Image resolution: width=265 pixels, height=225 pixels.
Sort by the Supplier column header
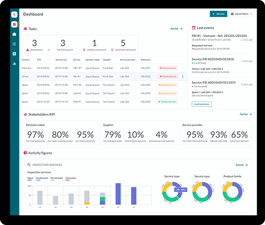point(107,59)
